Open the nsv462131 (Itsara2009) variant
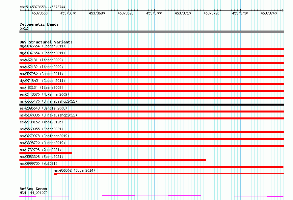This screenshot has height=200, width=293. click(41, 60)
